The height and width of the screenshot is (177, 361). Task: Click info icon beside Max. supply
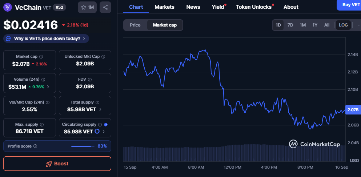[x=42, y=125]
